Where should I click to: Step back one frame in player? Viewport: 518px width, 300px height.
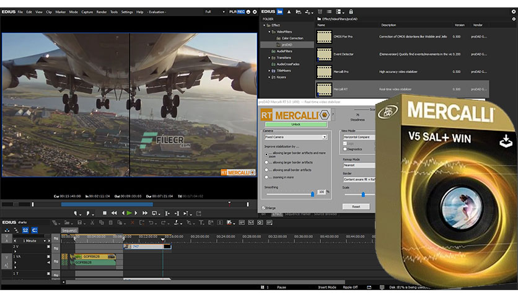point(123,213)
